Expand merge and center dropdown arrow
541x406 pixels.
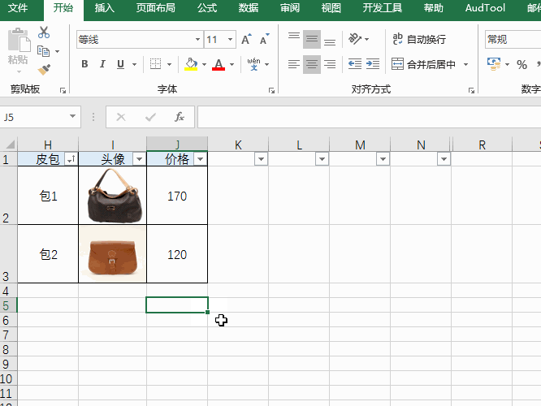pyautogui.click(x=465, y=64)
